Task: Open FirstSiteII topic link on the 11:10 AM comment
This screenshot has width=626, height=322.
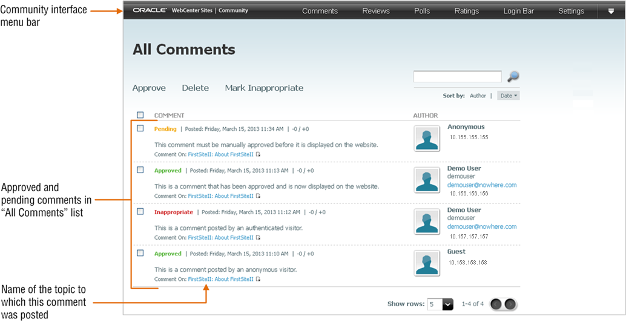Action: point(221,279)
